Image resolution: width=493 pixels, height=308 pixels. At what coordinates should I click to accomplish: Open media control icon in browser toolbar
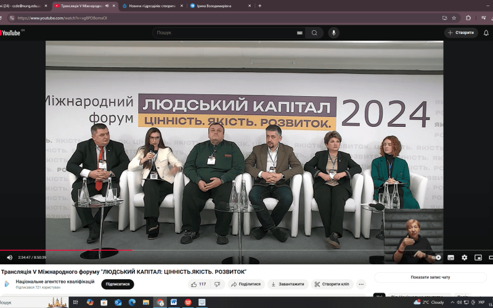[x=484, y=18]
